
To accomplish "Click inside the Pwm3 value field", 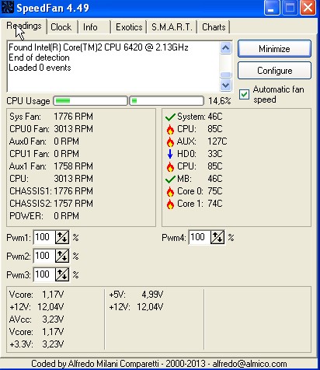I will point(44,274).
